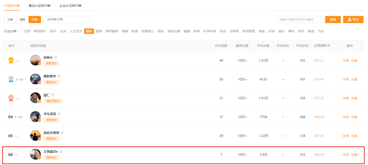Image resolution: width=368 pixels, height=165 pixels.
Task: Click the video account search input
Action: [300, 19]
